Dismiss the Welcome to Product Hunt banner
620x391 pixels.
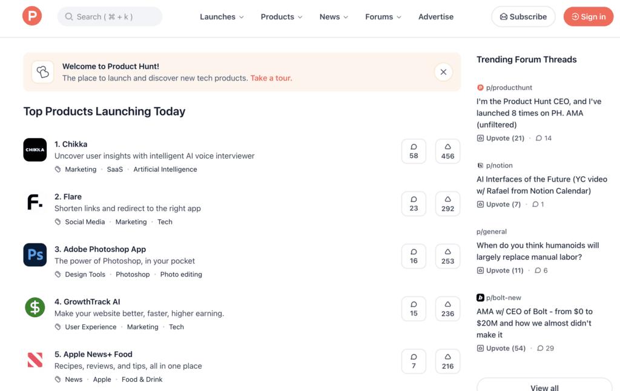click(443, 72)
